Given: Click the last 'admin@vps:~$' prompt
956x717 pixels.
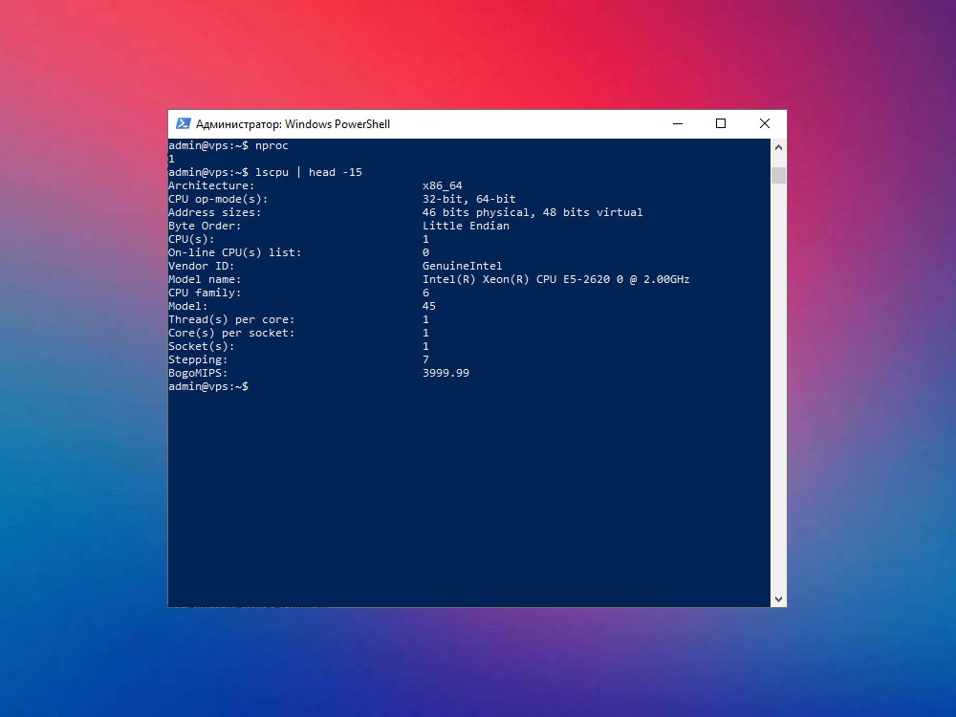Looking at the screenshot, I should coord(208,386).
